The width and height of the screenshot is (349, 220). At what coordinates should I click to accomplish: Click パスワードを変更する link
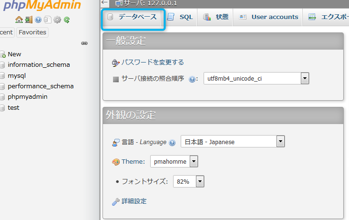coord(153,62)
